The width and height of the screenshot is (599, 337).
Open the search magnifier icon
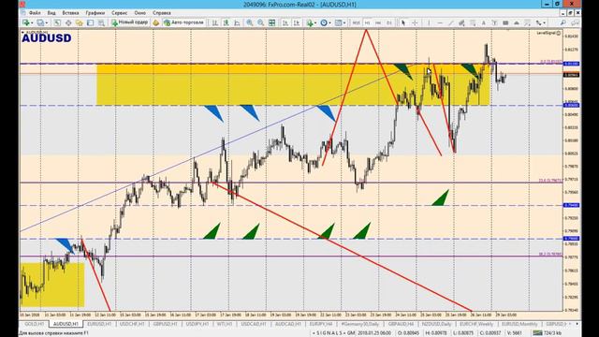[x=563, y=22]
